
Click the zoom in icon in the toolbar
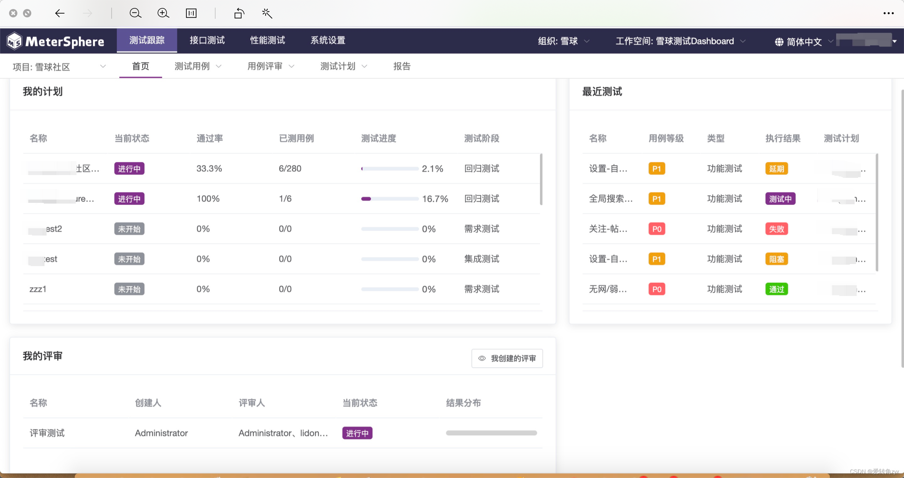(163, 13)
